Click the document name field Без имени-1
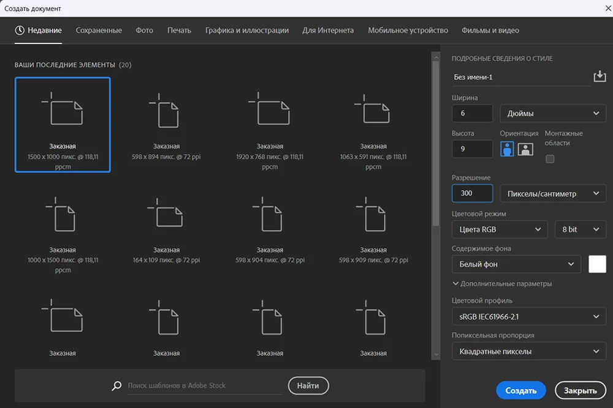613x408 pixels. click(521, 77)
